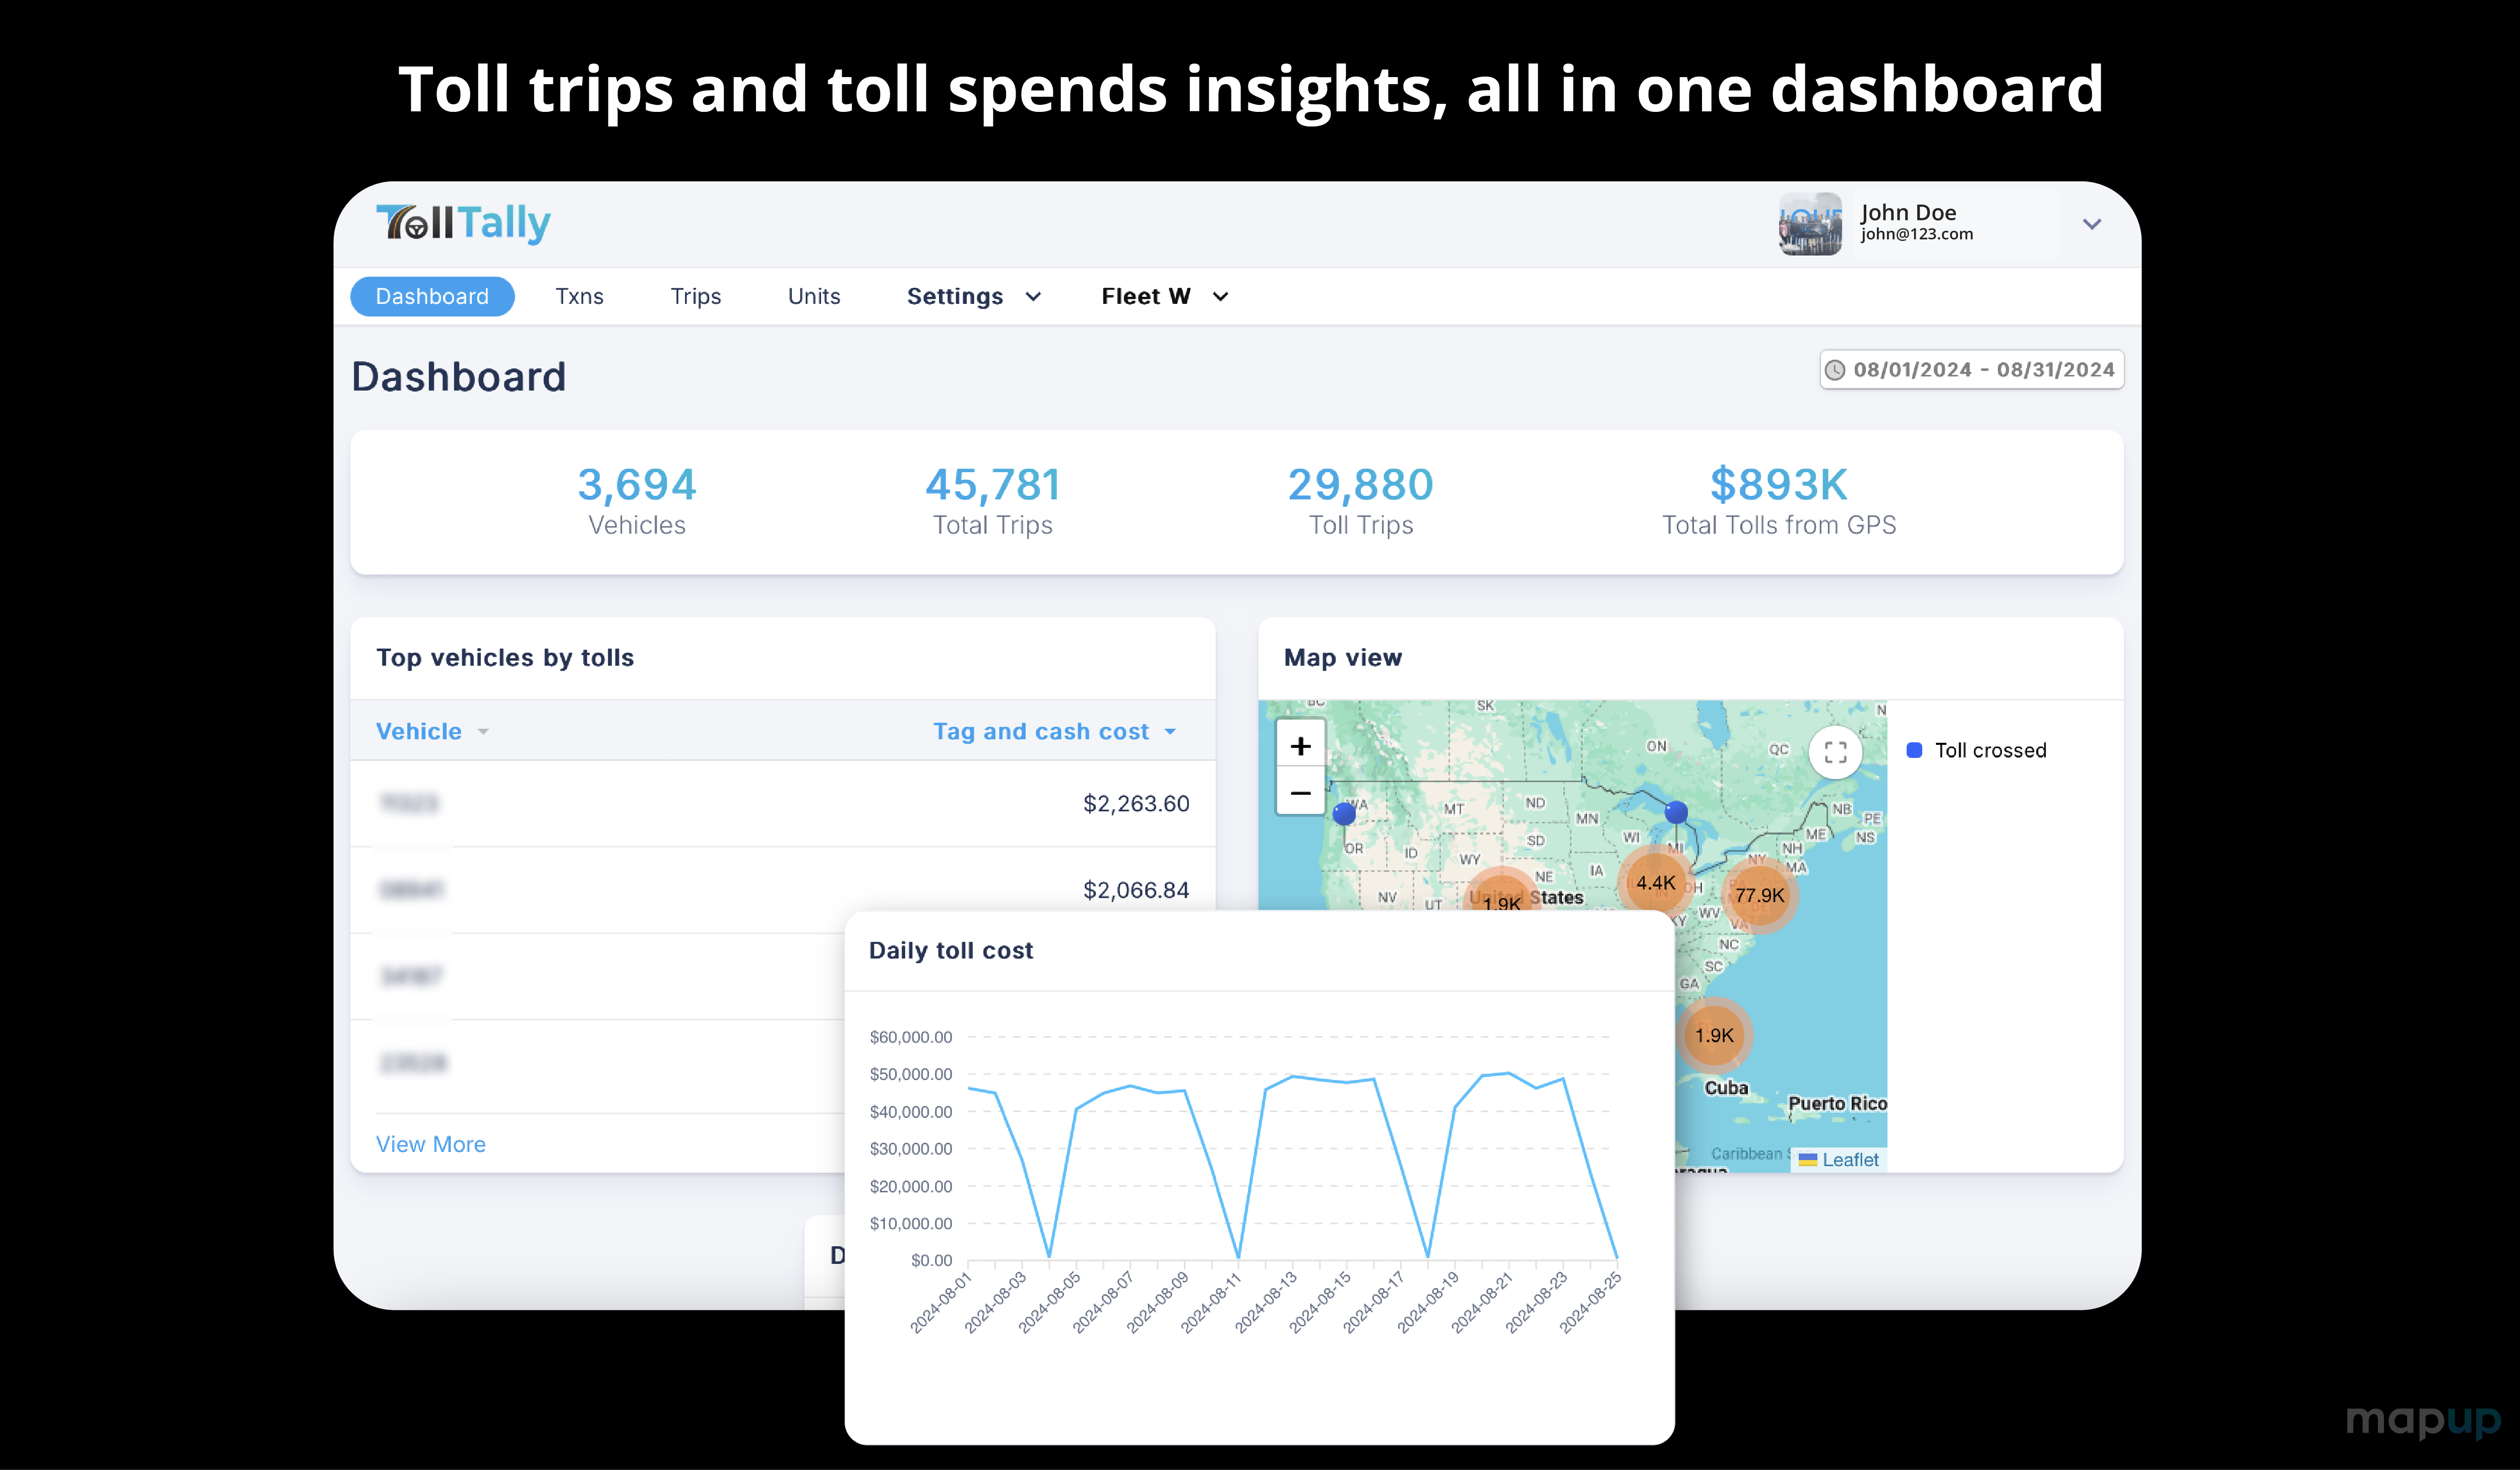The image size is (2520, 1470).
Task: Zoom in on the map
Action: pyautogui.click(x=1300, y=746)
